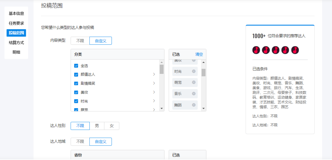
Task: Open 任务要求 in side navigation
Action: point(16,23)
